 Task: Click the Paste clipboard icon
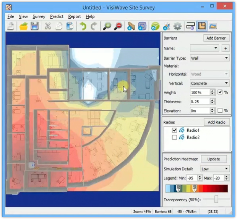coord(70,26)
